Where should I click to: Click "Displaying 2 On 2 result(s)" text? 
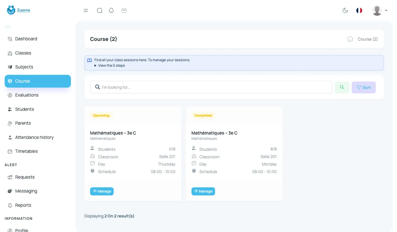click(x=110, y=216)
